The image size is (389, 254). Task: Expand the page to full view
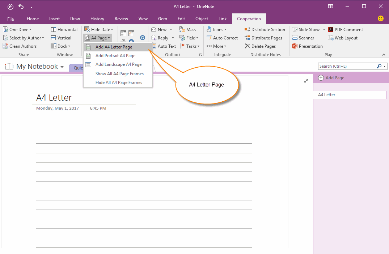click(306, 81)
